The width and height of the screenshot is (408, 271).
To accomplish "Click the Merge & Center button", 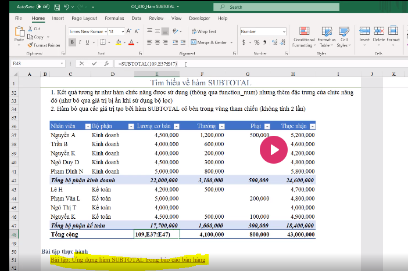I will [208, 42].
